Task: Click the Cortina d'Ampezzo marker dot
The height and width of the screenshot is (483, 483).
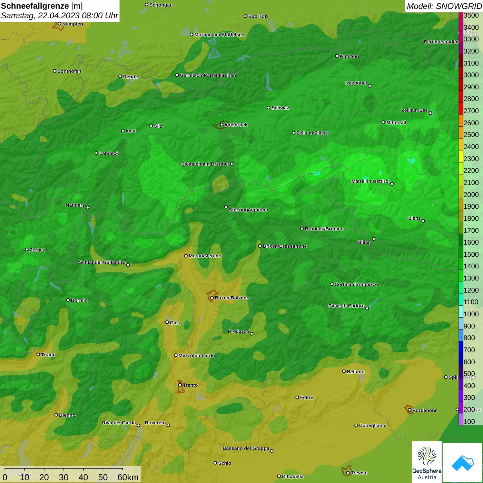Action: [x=332, y=284]
